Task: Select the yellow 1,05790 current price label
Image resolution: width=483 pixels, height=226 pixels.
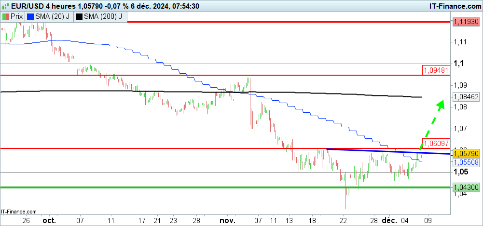Action: tap(466, 154)
